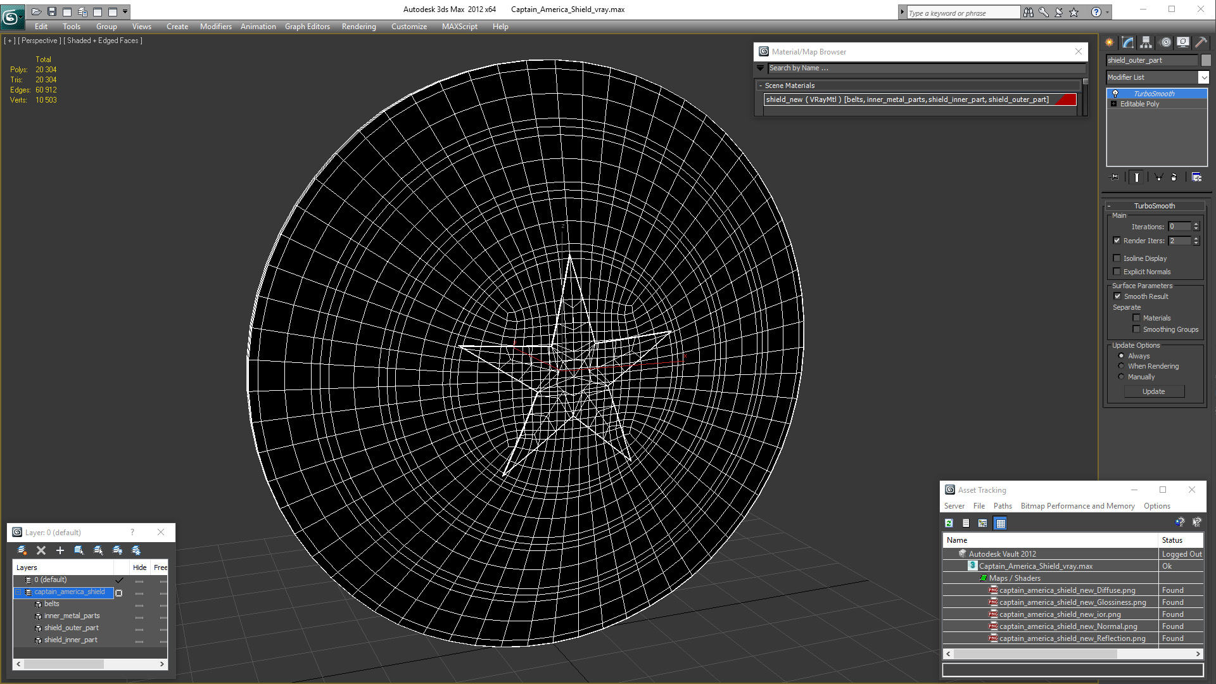This screenshot has width=1216, height=684.
Task: Toggle Render Iters checkbox
Action: point(1117,241)
